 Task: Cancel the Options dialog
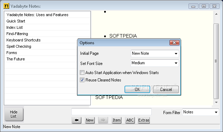[x=166, y=89]
